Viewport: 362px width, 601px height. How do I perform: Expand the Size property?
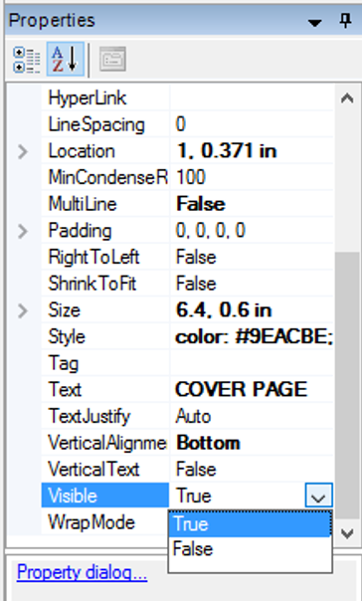coord(23,310)
